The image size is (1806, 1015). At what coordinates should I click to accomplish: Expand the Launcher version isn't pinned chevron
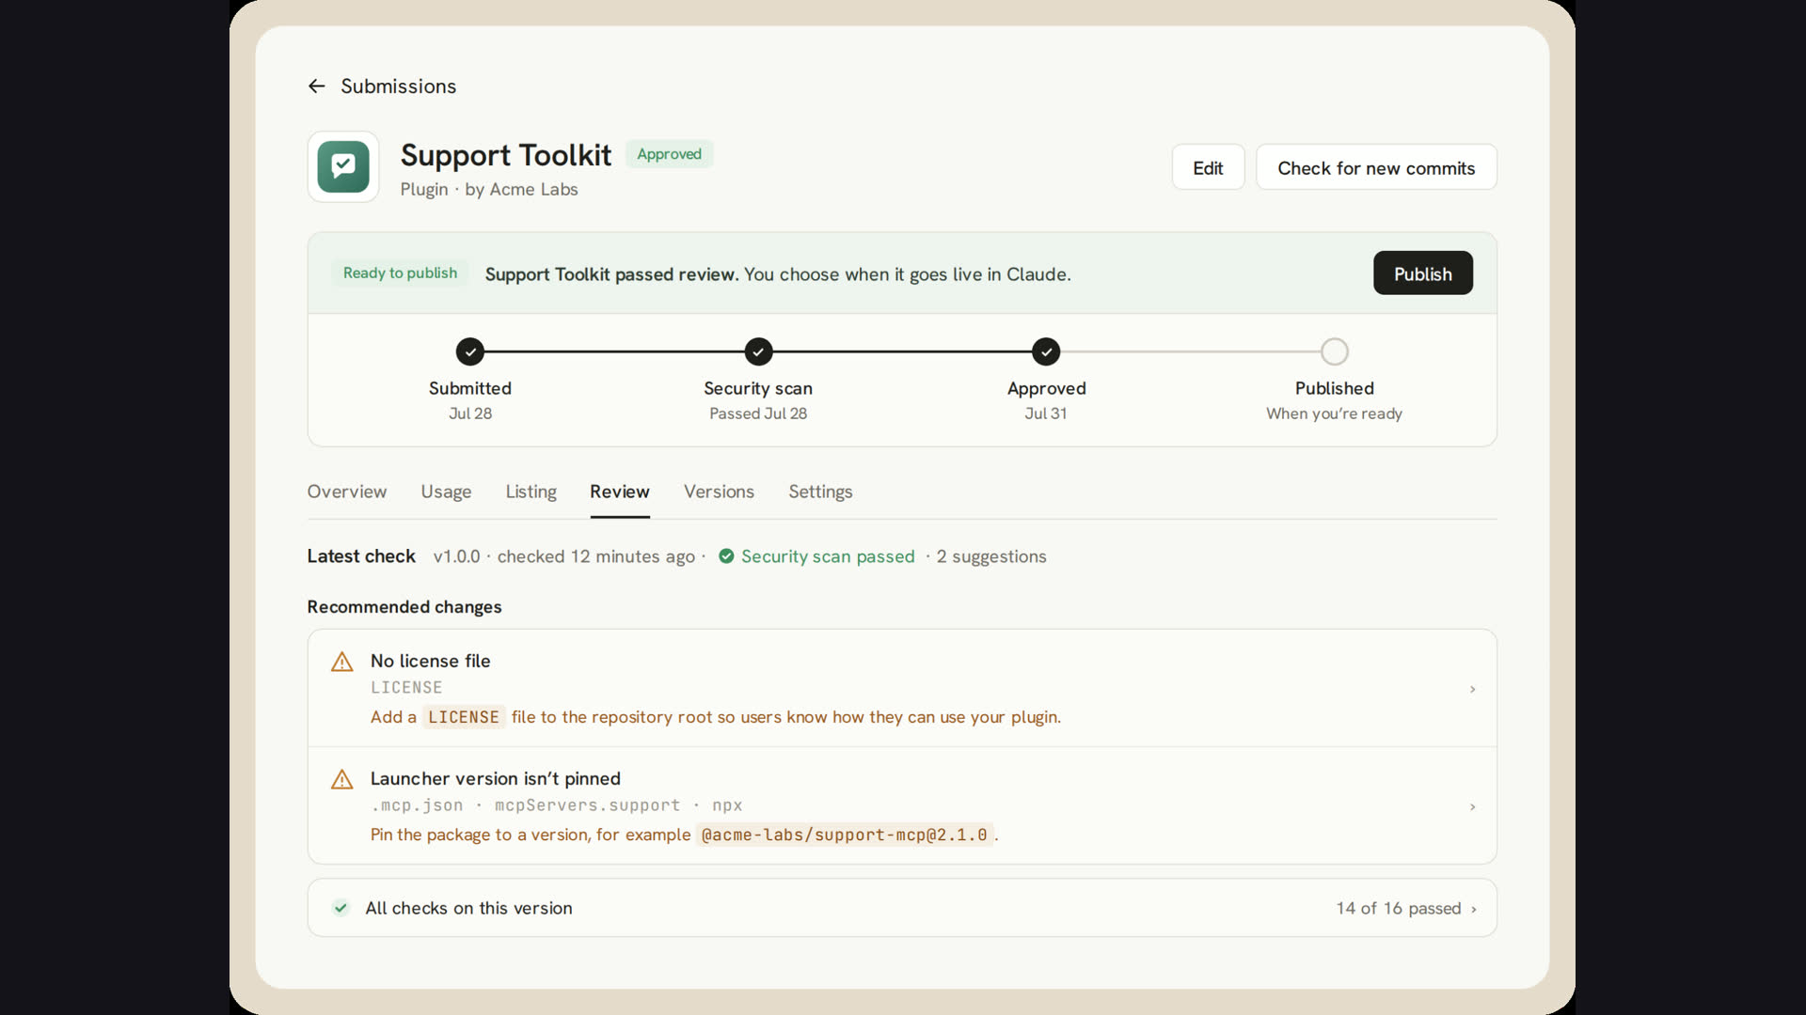click(1472, 806)
